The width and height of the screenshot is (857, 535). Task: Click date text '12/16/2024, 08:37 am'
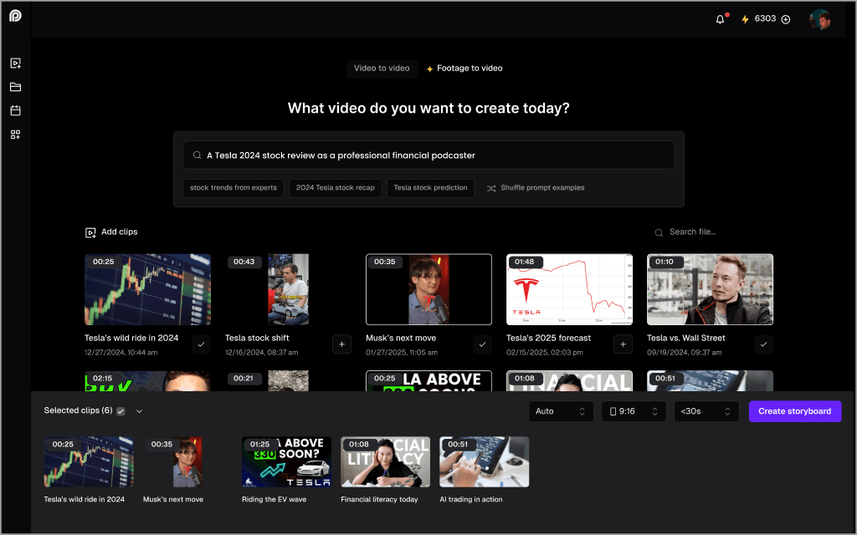click(261, 353)
